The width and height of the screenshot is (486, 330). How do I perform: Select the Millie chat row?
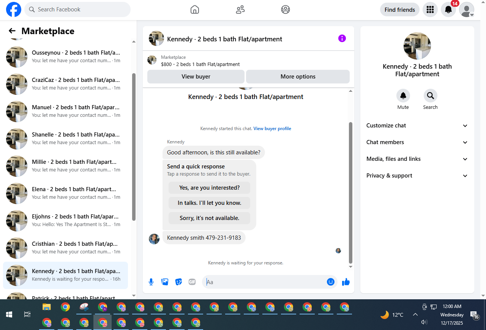click(x=65, y=166)
